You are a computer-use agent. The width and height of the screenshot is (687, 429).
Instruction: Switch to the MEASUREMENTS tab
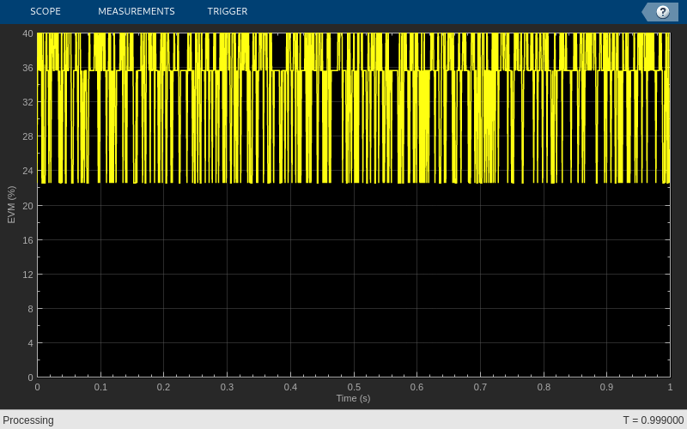click(137, 11)
